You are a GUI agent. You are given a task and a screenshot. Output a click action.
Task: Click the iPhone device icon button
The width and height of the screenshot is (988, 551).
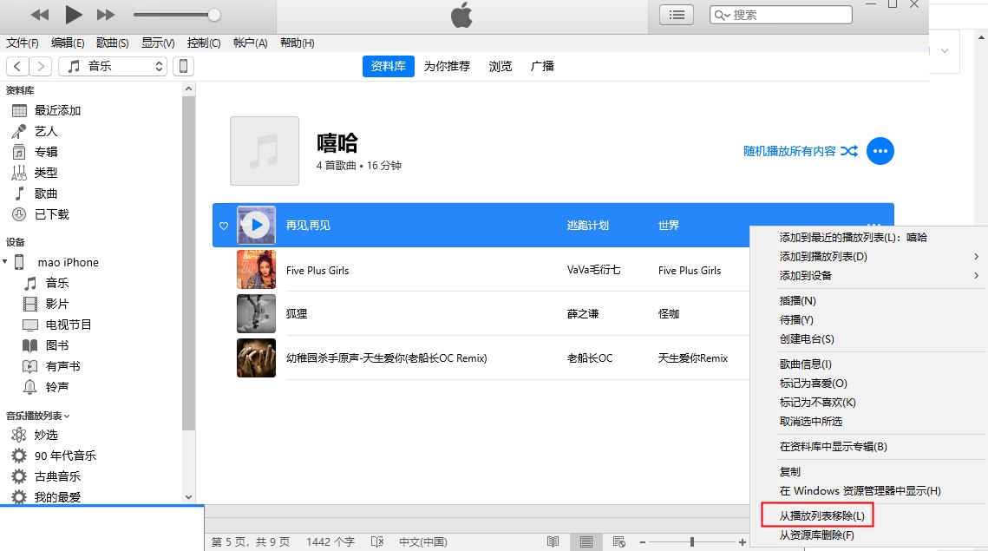pyautogui.click(x=183, y=66)
